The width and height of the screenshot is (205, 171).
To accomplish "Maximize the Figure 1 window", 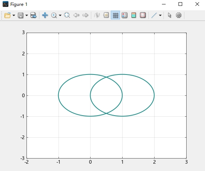I will tap(180, 4).
